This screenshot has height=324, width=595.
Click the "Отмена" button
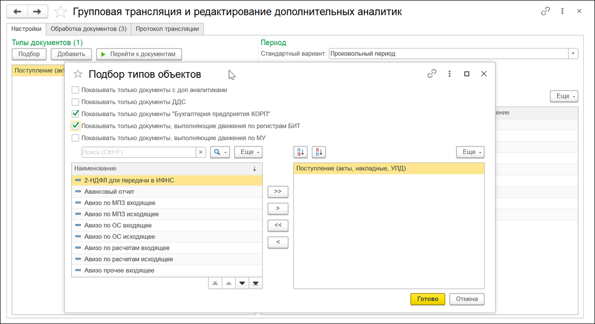click(x=467, y=299)
